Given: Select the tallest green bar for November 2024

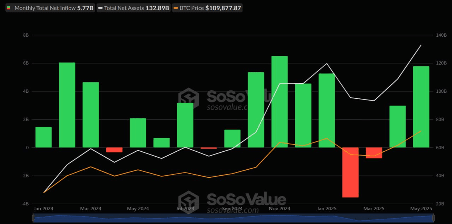Looking at the screenshot, I should (x=279, y=102).
